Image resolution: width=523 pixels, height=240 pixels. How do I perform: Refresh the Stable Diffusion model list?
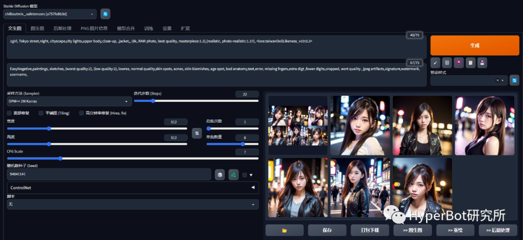click(106, 14)
